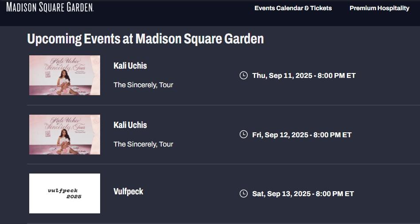Open the Kali Uchis poster for Thursday's show
This screenshot has width=420, height=224.
65,75
